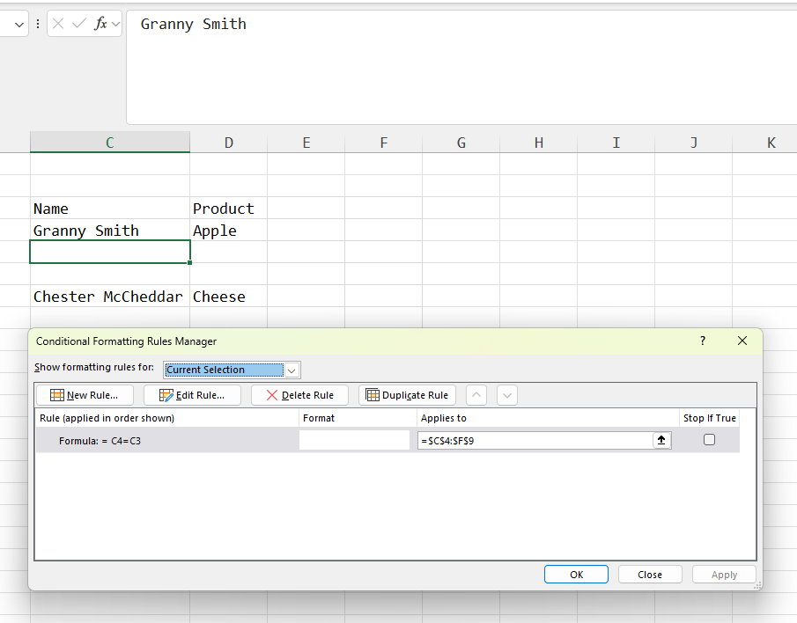Select column E header
Image resolution: width=797 pixels, height=623 pixels.
[306, 143]
